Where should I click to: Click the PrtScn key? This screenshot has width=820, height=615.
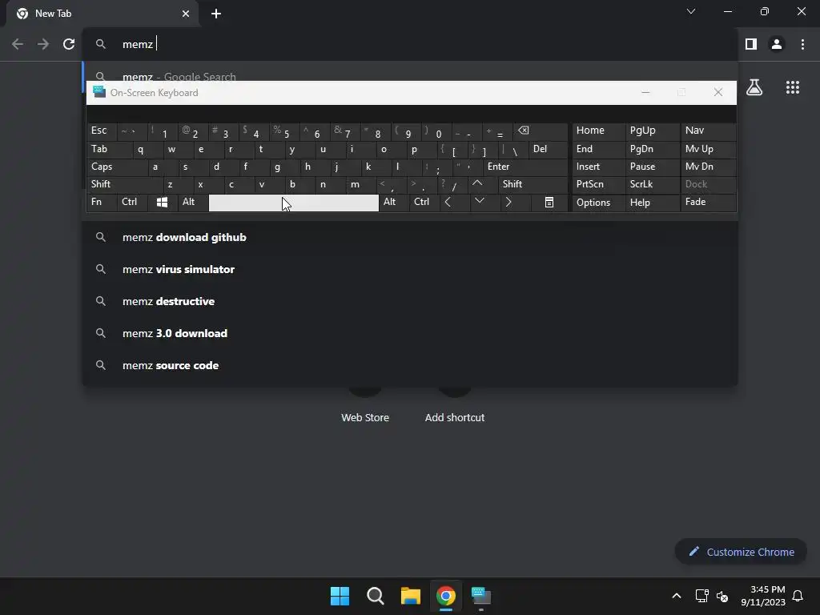[599, 184]
